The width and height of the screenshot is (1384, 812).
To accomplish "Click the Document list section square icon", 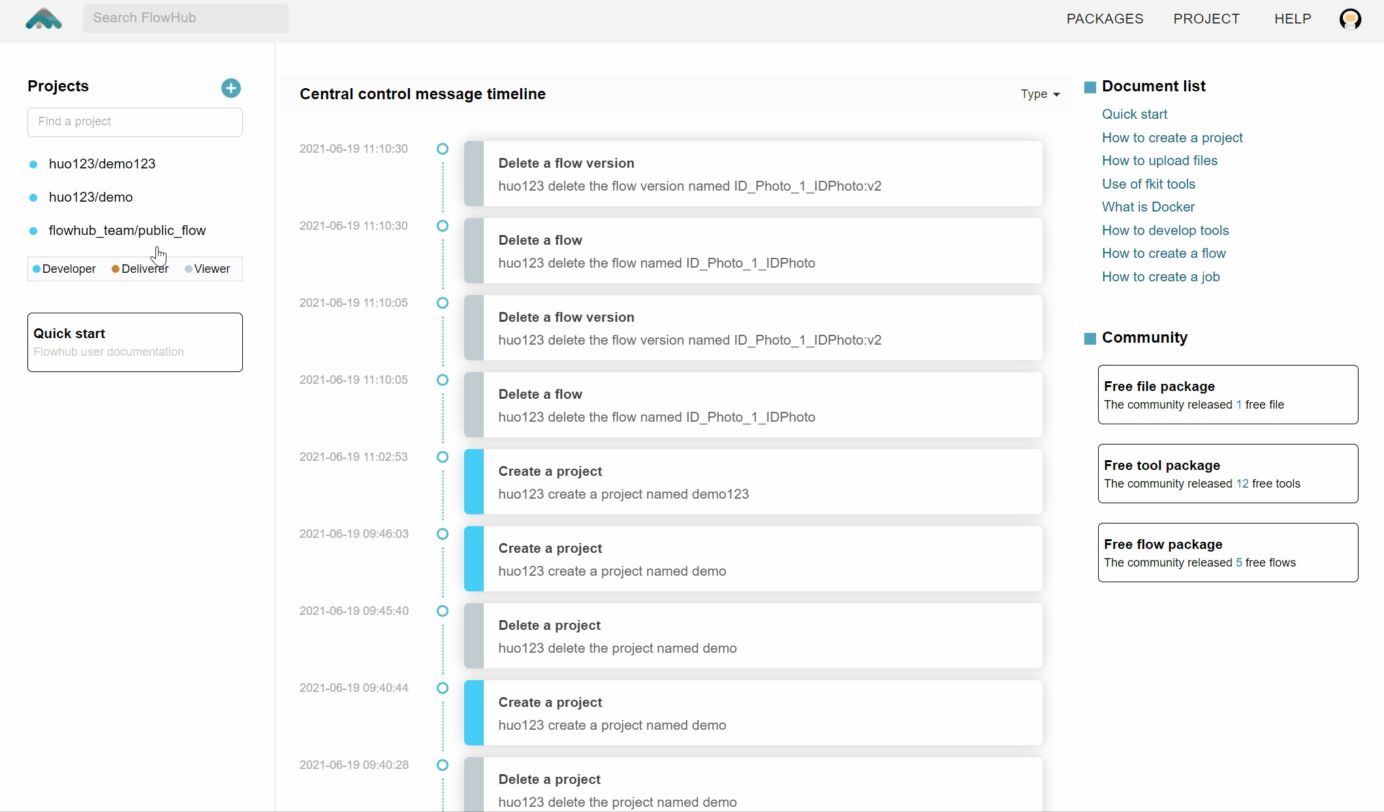I will click(x=1090, y=86).
